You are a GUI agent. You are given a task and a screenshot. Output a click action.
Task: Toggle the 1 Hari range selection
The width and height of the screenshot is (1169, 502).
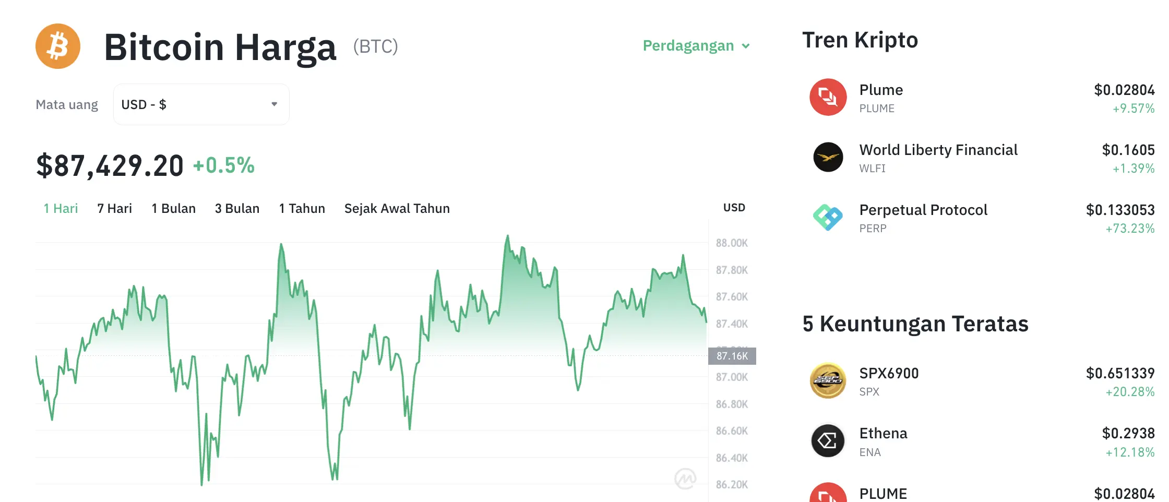pyautogui.click(x=61, y=208)
